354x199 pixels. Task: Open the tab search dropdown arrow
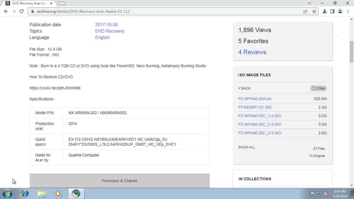tap(309, 3)
